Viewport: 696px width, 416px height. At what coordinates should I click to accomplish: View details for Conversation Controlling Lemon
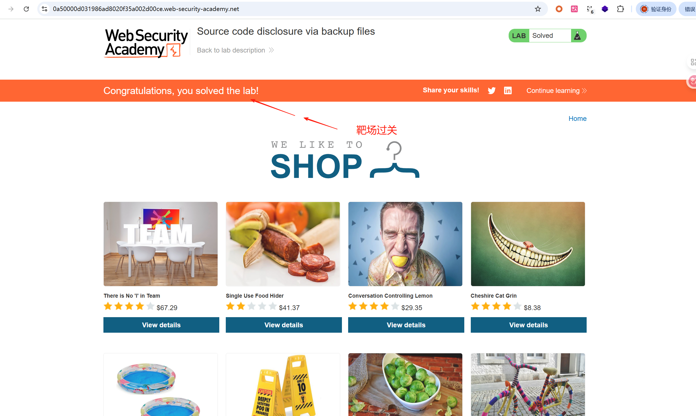[x=406, y=325]
